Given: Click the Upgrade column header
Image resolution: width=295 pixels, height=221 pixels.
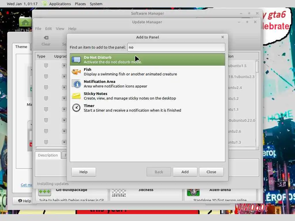Looking at the screenshot, I should coord(60,56).
